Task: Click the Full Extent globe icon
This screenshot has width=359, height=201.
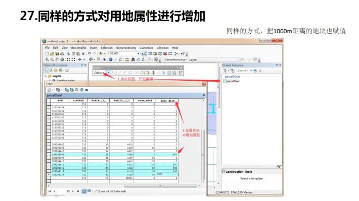Action: click(62, 59)
